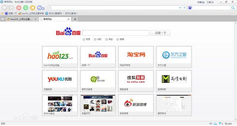This screenshot has height=126, width=237.
Task: Refresh the page with the green reload icon
Action: point(26,8)
